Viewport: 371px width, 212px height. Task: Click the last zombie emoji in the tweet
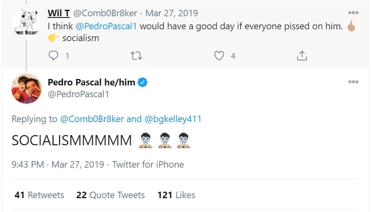point(184,140)
